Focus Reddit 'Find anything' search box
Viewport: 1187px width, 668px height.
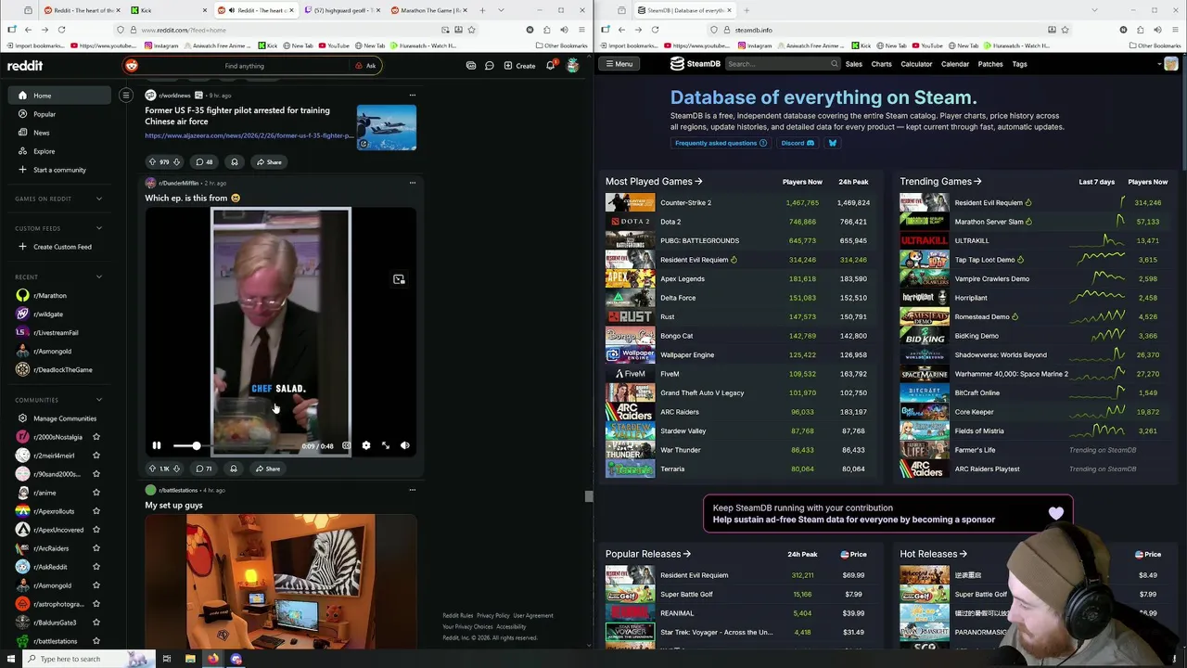245,66
